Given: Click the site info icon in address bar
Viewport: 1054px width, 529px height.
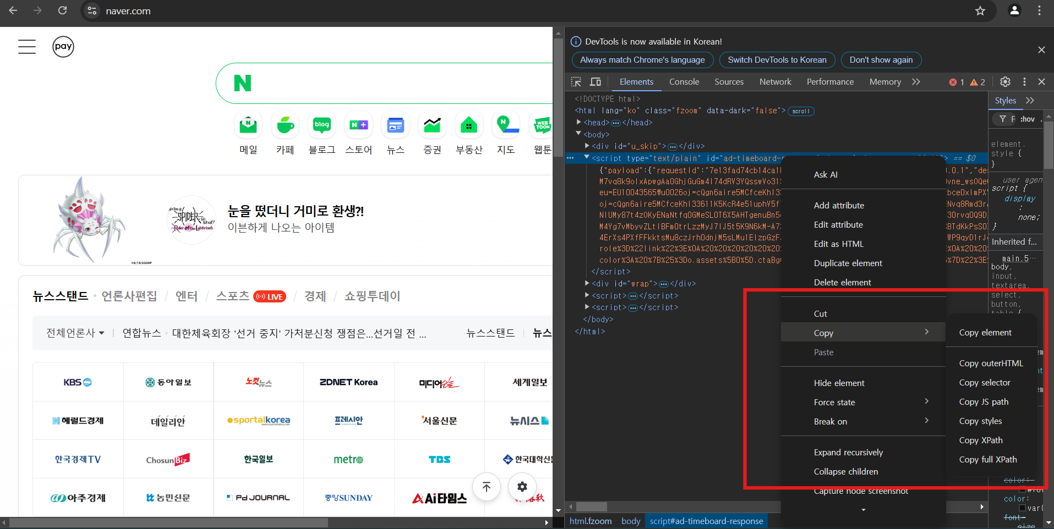Looking at the screenshot, I should pyautogui.click(x=92, y=10).
